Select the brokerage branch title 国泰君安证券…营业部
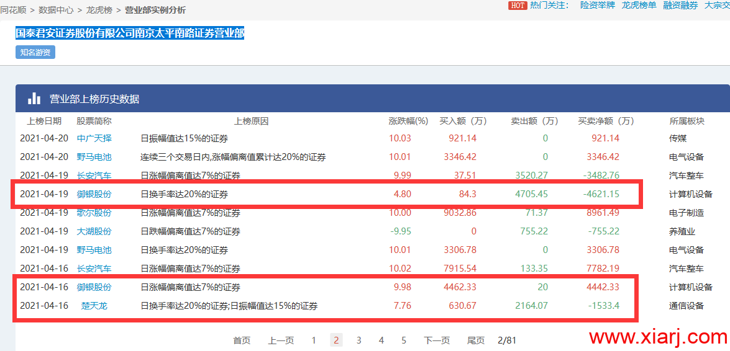The width and height of the screenshot is (730, 351). (130, 33)
